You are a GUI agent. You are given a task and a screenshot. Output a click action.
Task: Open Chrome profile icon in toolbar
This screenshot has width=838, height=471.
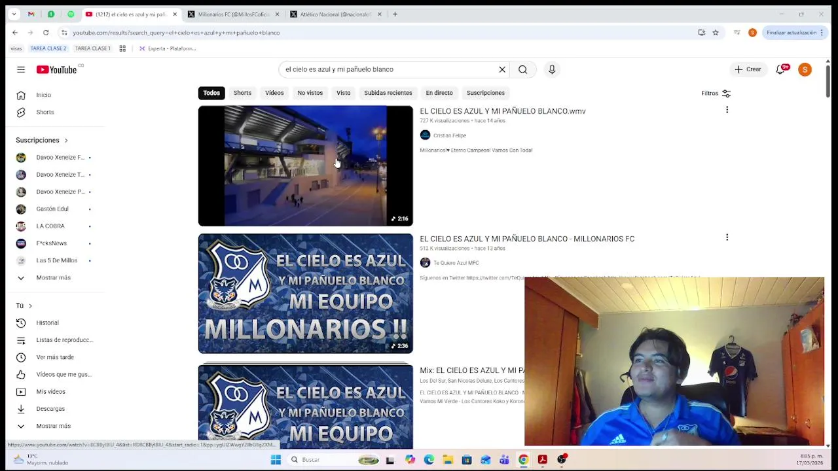point(752,33)
